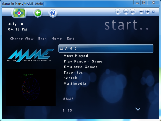This screenshot has width=161, height=121.
Task: Click the 1 | 10 page counter
Action: pos(67,110)
